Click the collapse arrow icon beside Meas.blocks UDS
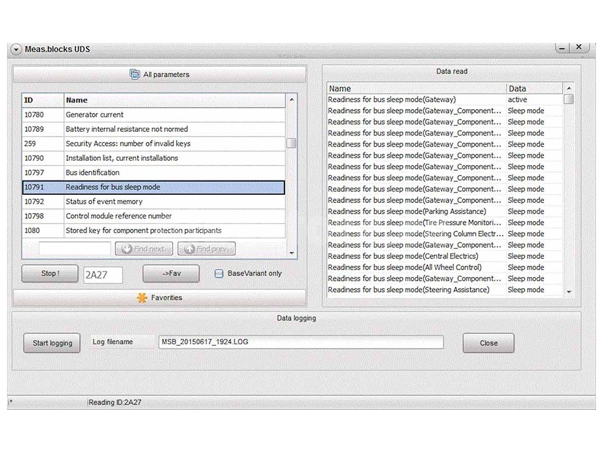 [16, 49]
